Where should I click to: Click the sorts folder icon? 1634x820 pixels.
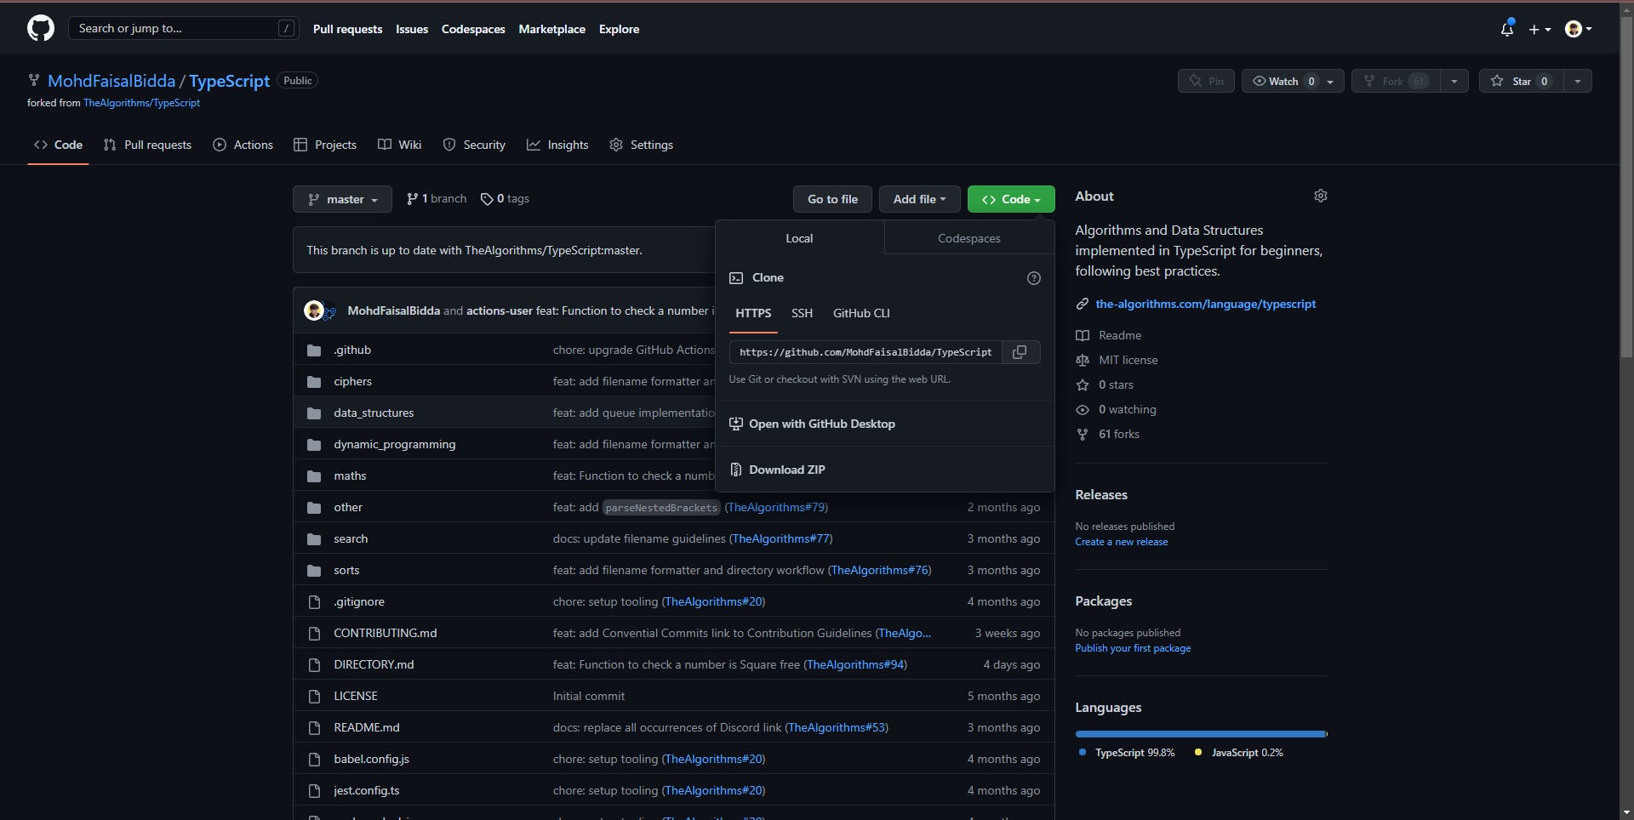tap(314, 571)
